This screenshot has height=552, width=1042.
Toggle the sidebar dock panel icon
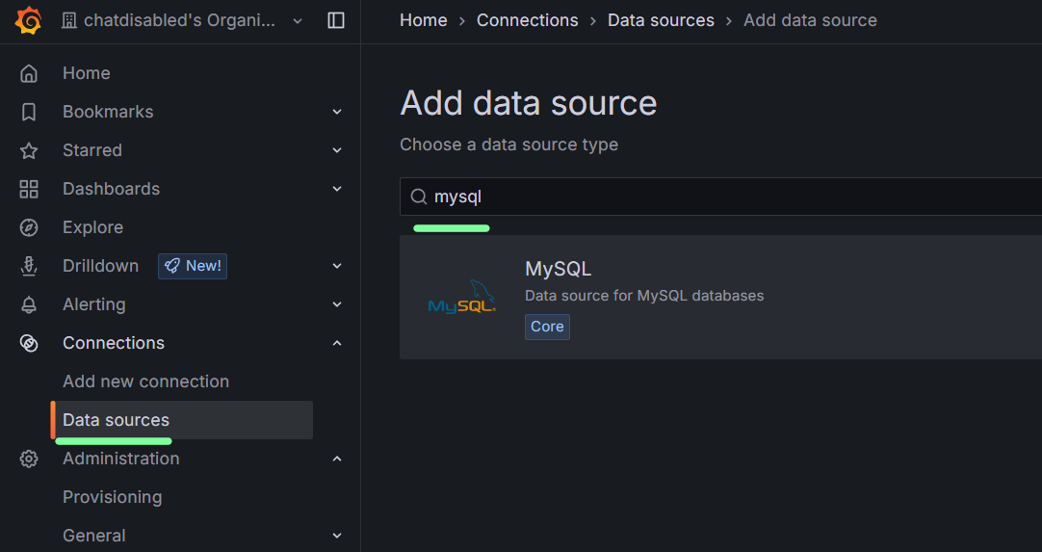(336, 20)
